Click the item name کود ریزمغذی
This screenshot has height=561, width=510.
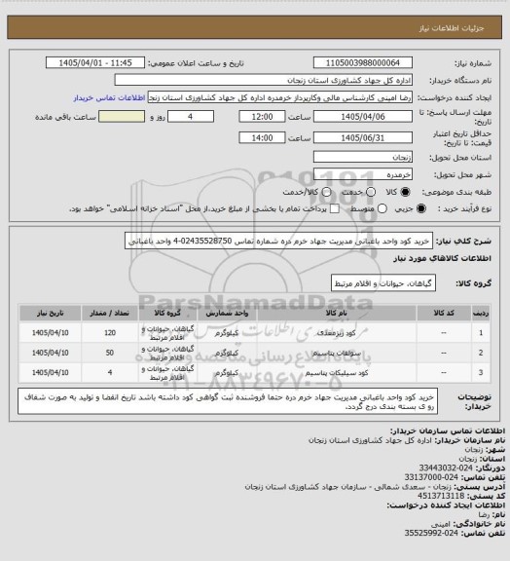(336, 333)
